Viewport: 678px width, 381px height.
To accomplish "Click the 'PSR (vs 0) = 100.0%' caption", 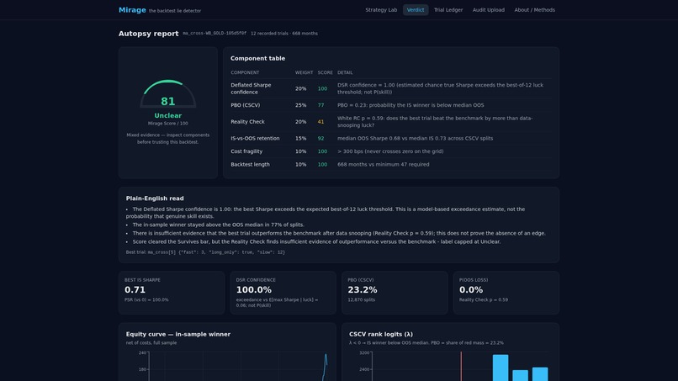I will [x=146, y=299].
